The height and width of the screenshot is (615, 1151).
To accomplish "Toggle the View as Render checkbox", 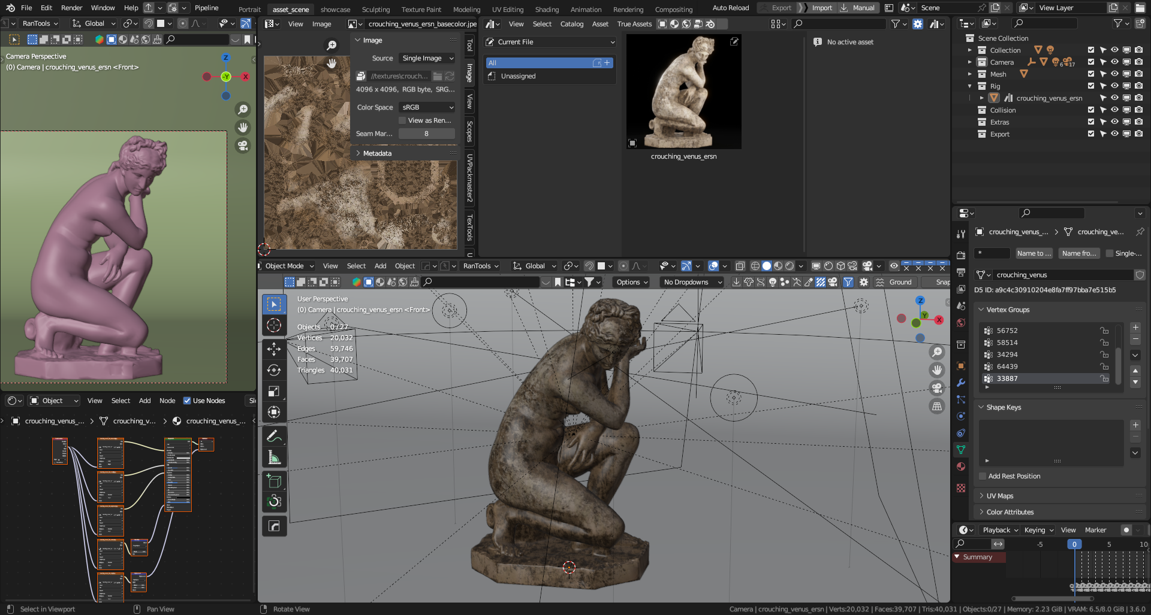I will (x=402, y=120).
